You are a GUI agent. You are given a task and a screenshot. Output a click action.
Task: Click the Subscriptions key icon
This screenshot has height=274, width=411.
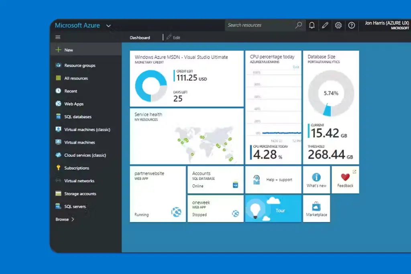coord(58,168)
